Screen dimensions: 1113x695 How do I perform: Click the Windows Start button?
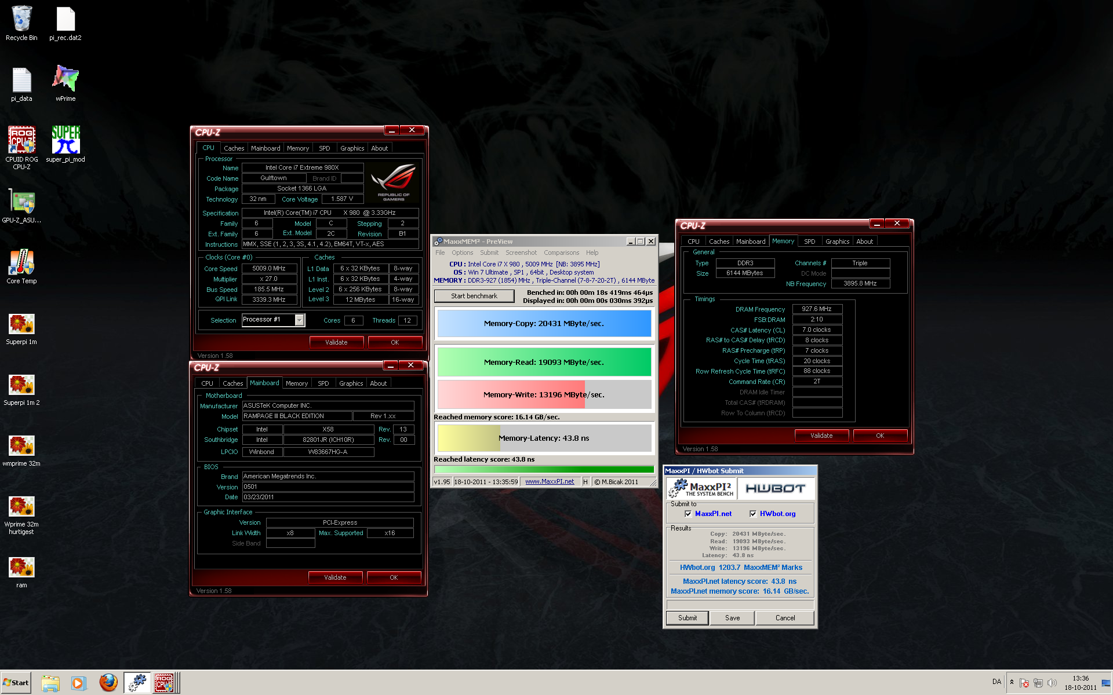tap(16, 683)
